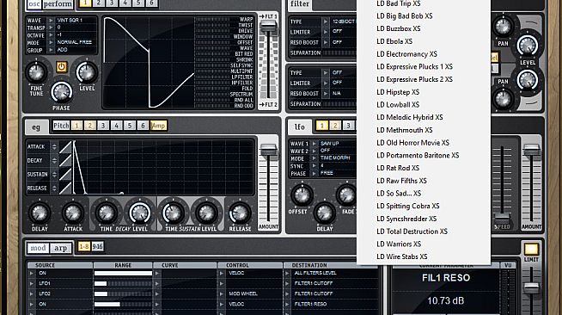562x315 pixels.
Task: Choose LD Total Destruction XS preset
Action: coord(412,232)
